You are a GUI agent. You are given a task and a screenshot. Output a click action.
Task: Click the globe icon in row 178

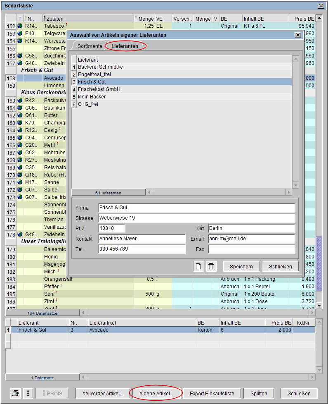[x=20, y=234]
